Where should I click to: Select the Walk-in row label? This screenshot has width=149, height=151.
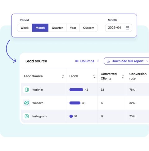click(38, 90)
